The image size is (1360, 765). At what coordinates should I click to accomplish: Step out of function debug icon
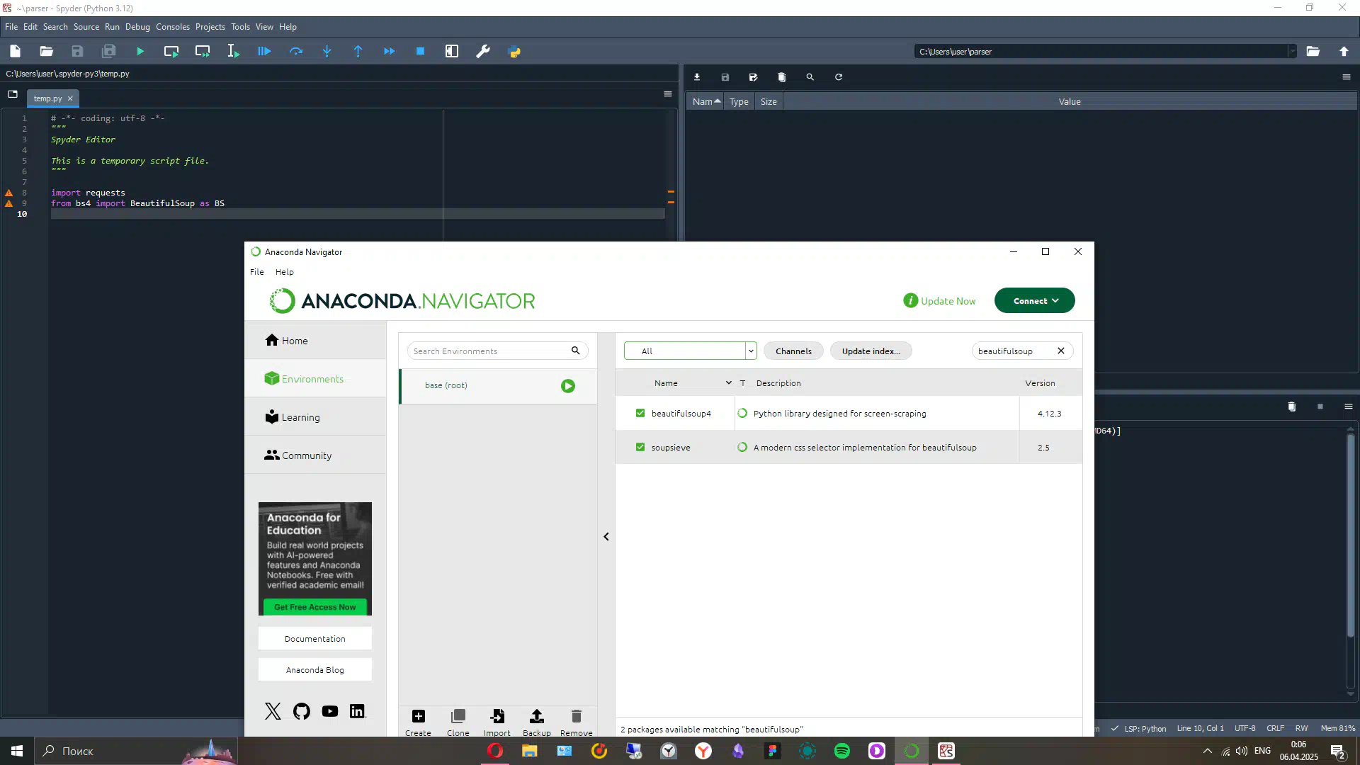pos(358,51)
